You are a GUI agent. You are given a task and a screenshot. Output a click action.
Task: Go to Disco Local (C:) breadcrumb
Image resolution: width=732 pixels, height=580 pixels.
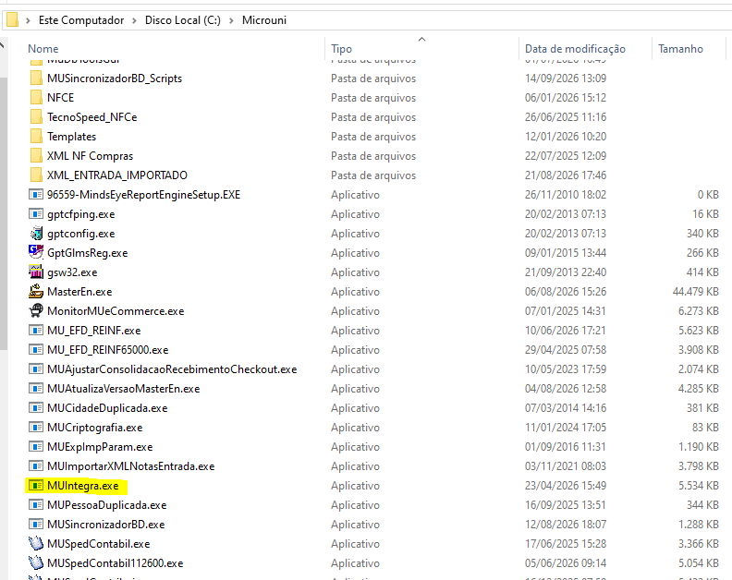pyautogui.click(x=182, y=20)
